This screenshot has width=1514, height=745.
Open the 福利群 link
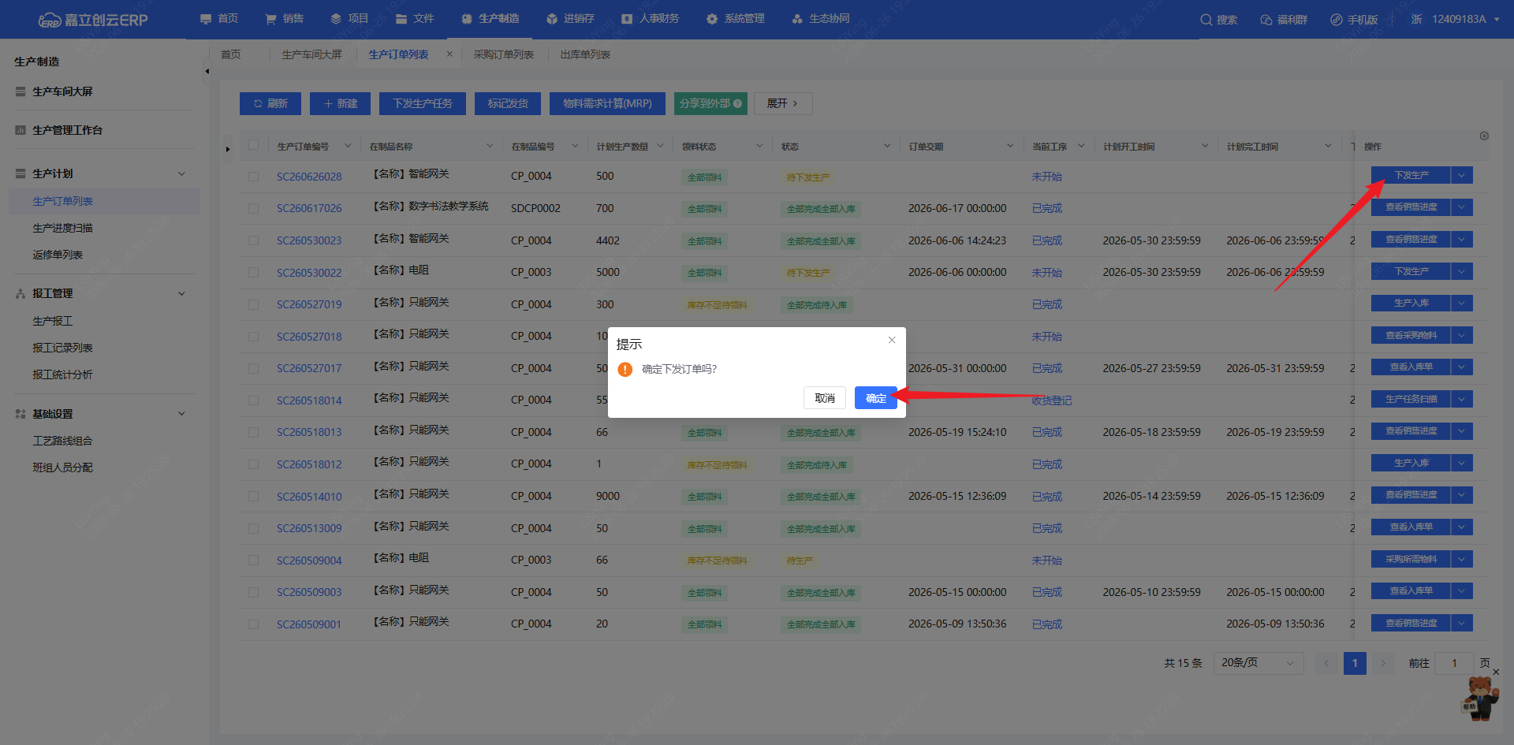pos(1284,20)
